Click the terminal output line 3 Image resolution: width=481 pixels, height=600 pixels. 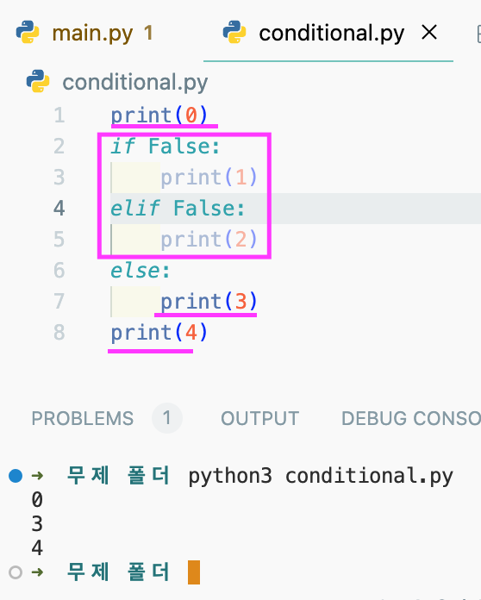click(37, 523)
